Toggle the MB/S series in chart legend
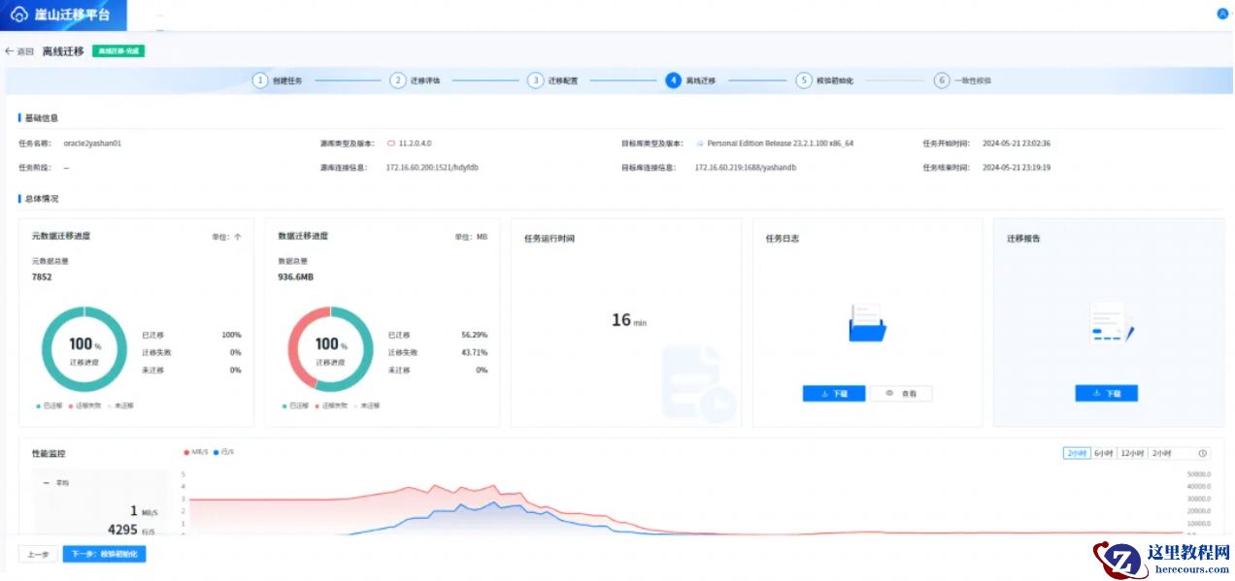The height and width of the screenshot is (581, 1235). (197, 452)
